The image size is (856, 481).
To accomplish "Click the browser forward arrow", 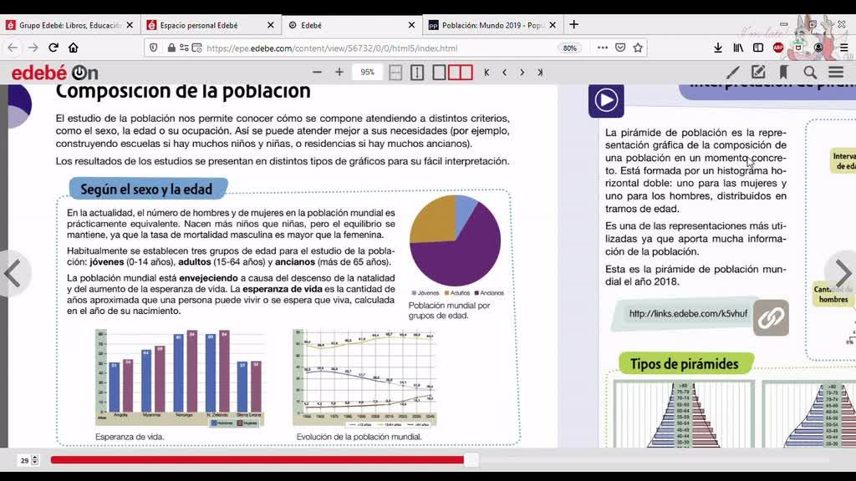I will (x=33, y=48).
